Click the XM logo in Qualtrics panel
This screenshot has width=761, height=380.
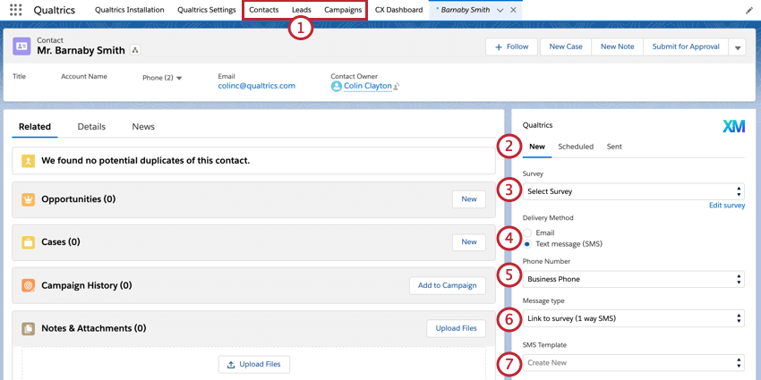pos(733,126)
